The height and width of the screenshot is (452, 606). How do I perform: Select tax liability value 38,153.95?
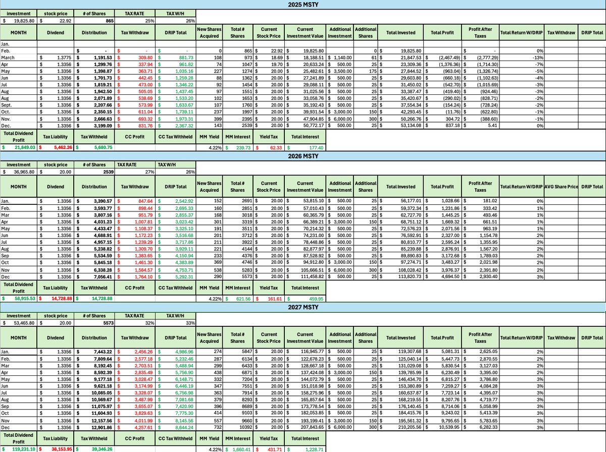click(x=57, y=448)
